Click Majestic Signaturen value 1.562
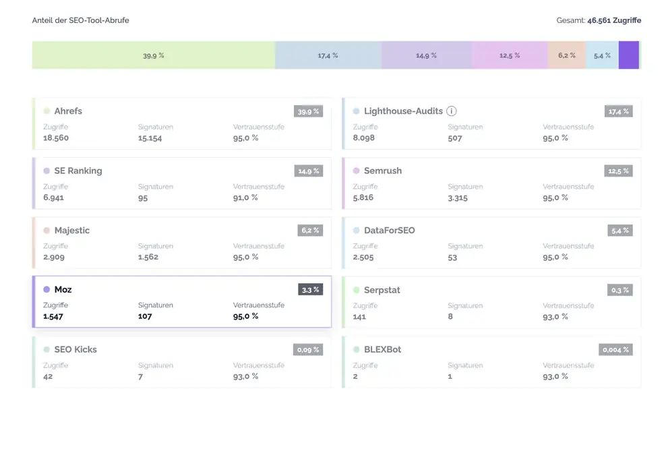The height and width of the screenshot is (449, 666). (x=148, y=257)
